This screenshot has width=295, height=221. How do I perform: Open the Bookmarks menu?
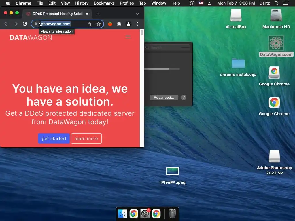(104, 3)
